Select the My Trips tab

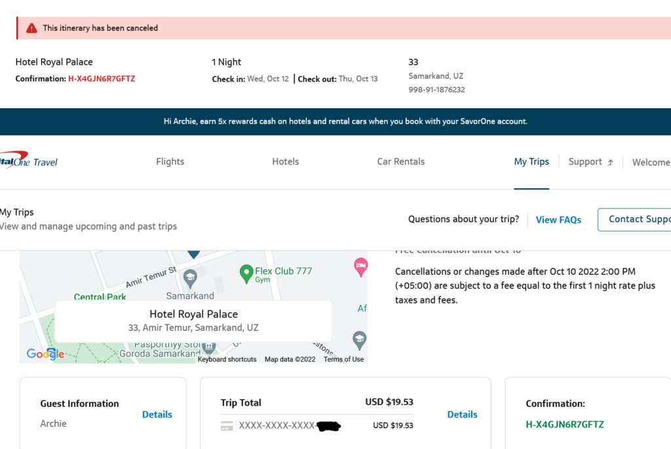click(531, 162)
